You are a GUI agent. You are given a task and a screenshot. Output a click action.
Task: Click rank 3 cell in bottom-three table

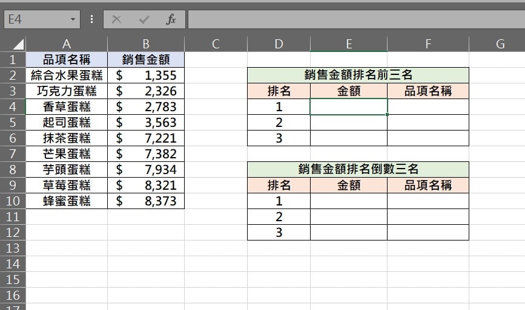pos(279,233)
